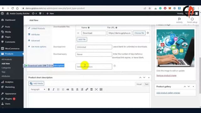Image resolution: width=201 pixels, height=113 pixels.
Task: Move Product short description panel up
Action: [140, 78]
